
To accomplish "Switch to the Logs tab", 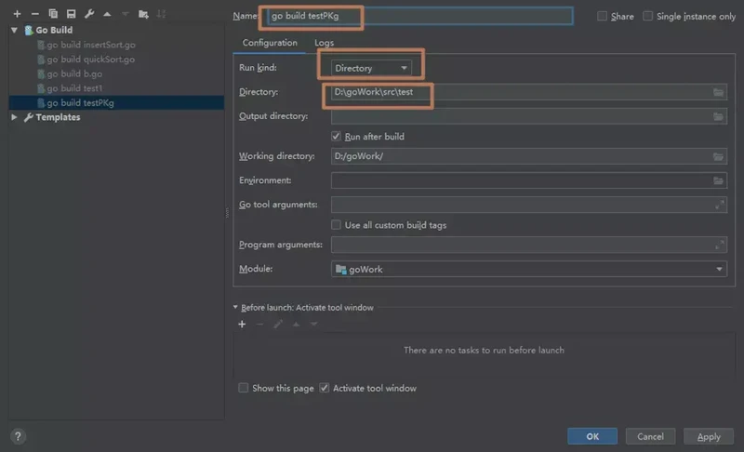I will click(324, 43).
